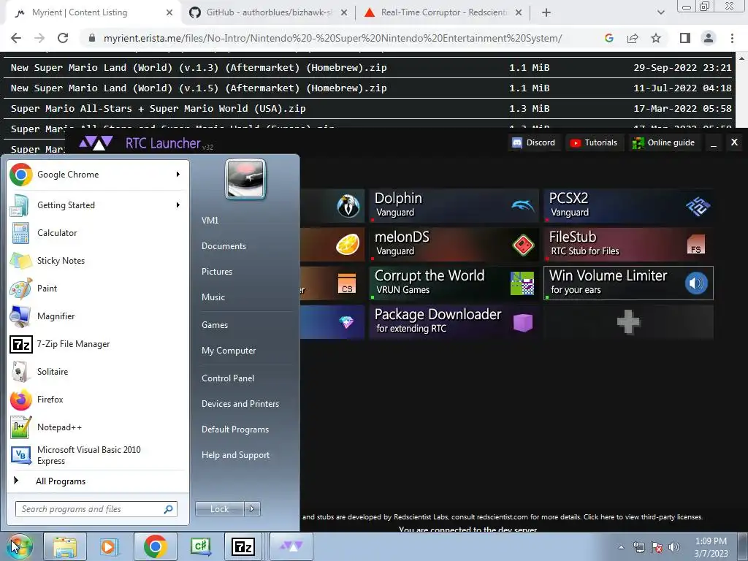748x561 pixels.
Task: Download New Super Mario Land v.1.5 zip
Action: 199,88
